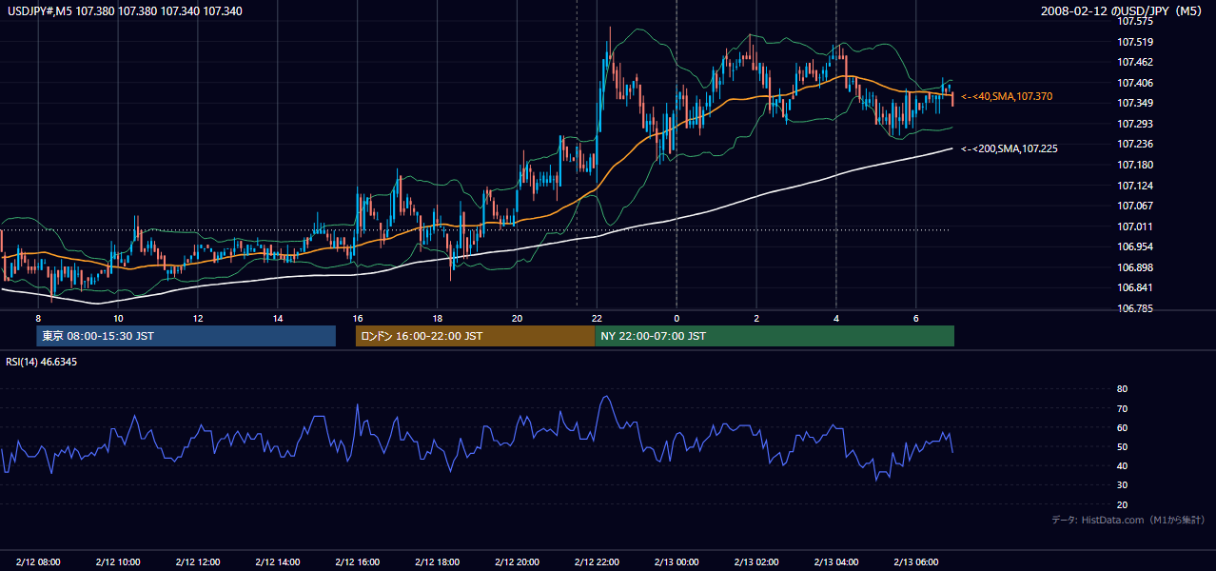Click hour tick 16 under price chart
The width and height of the screenshot is (1216, 571).
357,318
